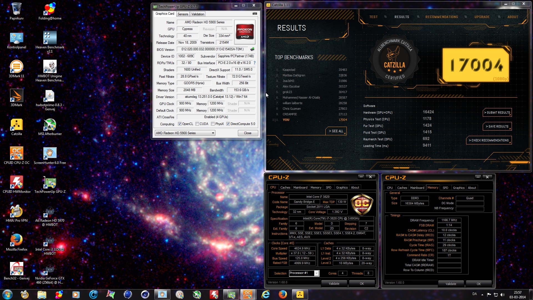Image resolution: width=533 pixels, height=300 pixels.
Task: Switch to the Sensors tab in GPU-Z
Action: (183, 14)
